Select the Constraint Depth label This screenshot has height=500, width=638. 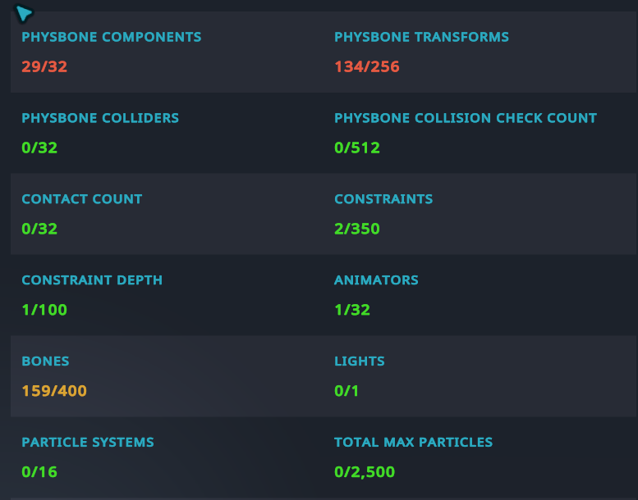(x=92, y=280)
